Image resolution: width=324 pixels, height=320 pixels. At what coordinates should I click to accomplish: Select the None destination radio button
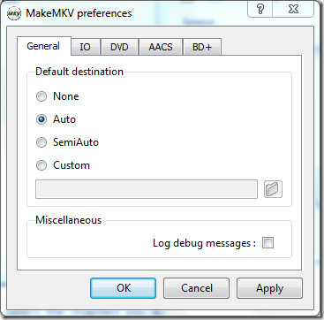pos(41,96)
